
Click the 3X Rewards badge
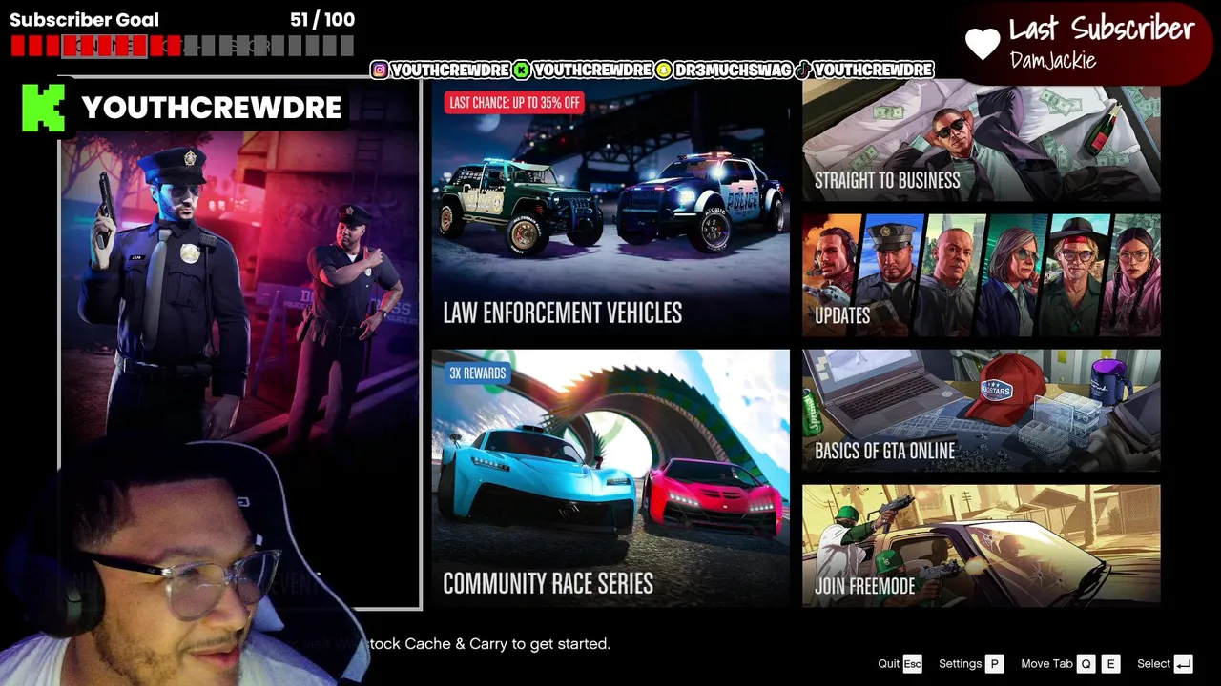(x=478, y=373)
